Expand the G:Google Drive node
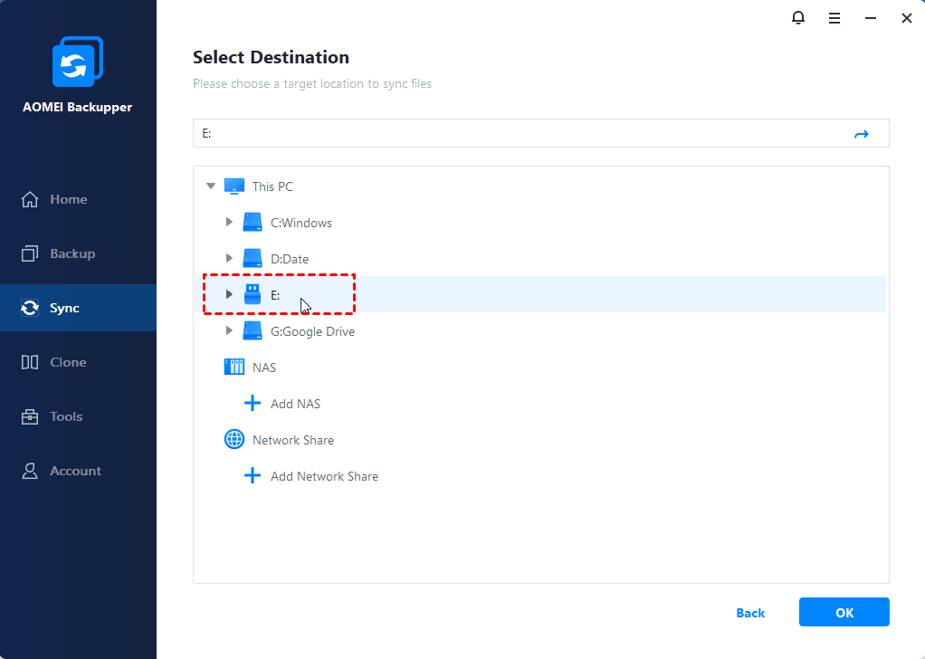 pos(229,331)
